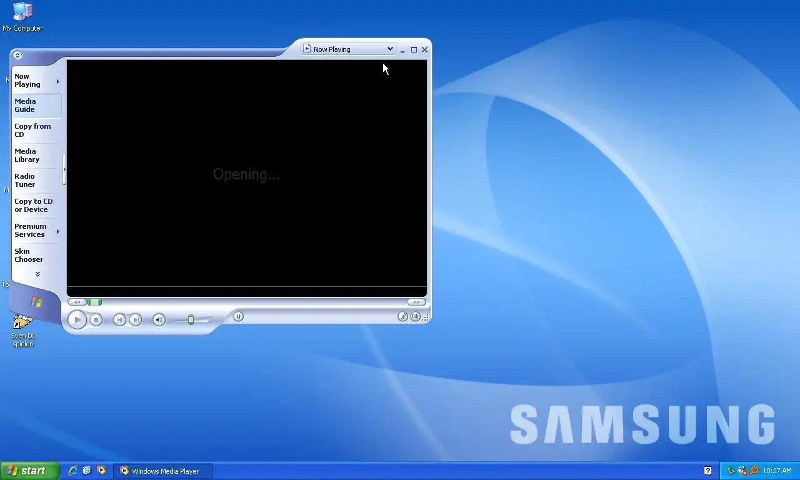This screenshot has width=800, height=480.
Task: Click the Stop playback button
Action: point(96,320)
